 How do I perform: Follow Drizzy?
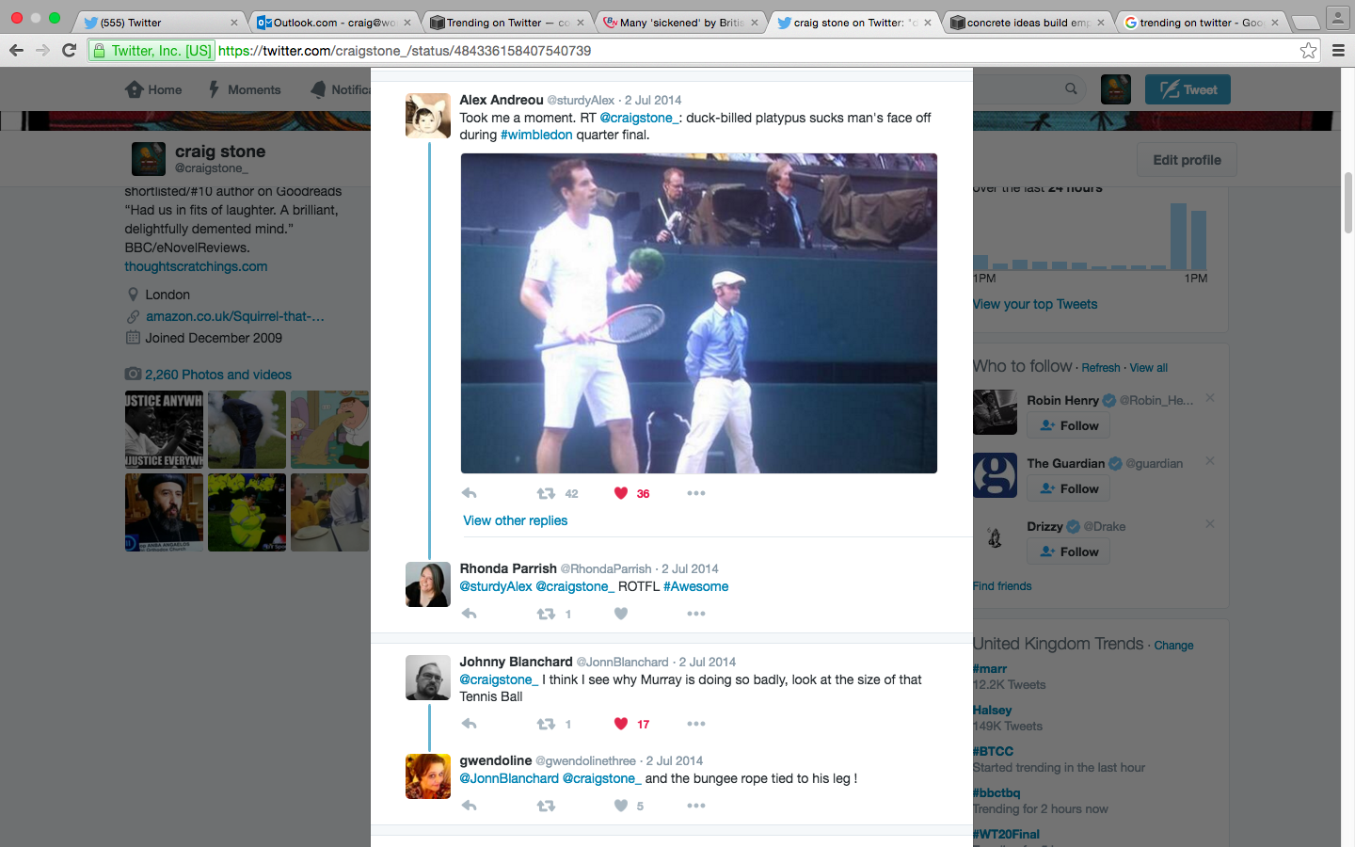point(1069,551)
